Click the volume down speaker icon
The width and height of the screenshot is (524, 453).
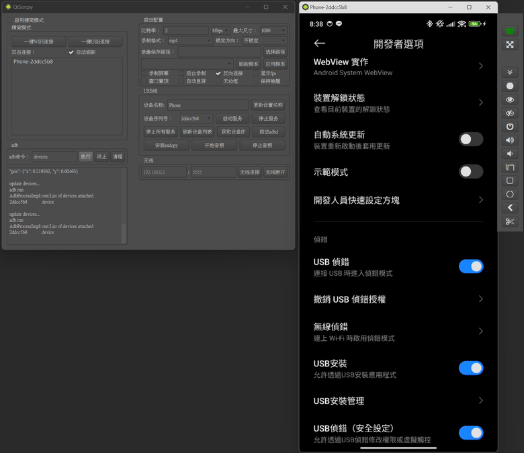[510, 154]
